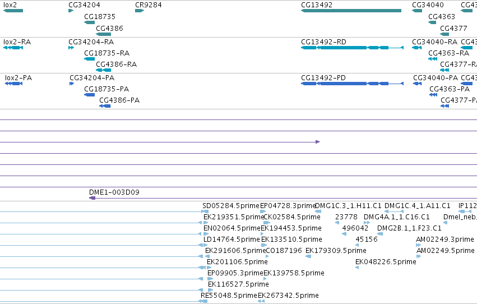Select the CG4363-RA transcript glyph
Viewport: 477px width, 304px height.
433,59
